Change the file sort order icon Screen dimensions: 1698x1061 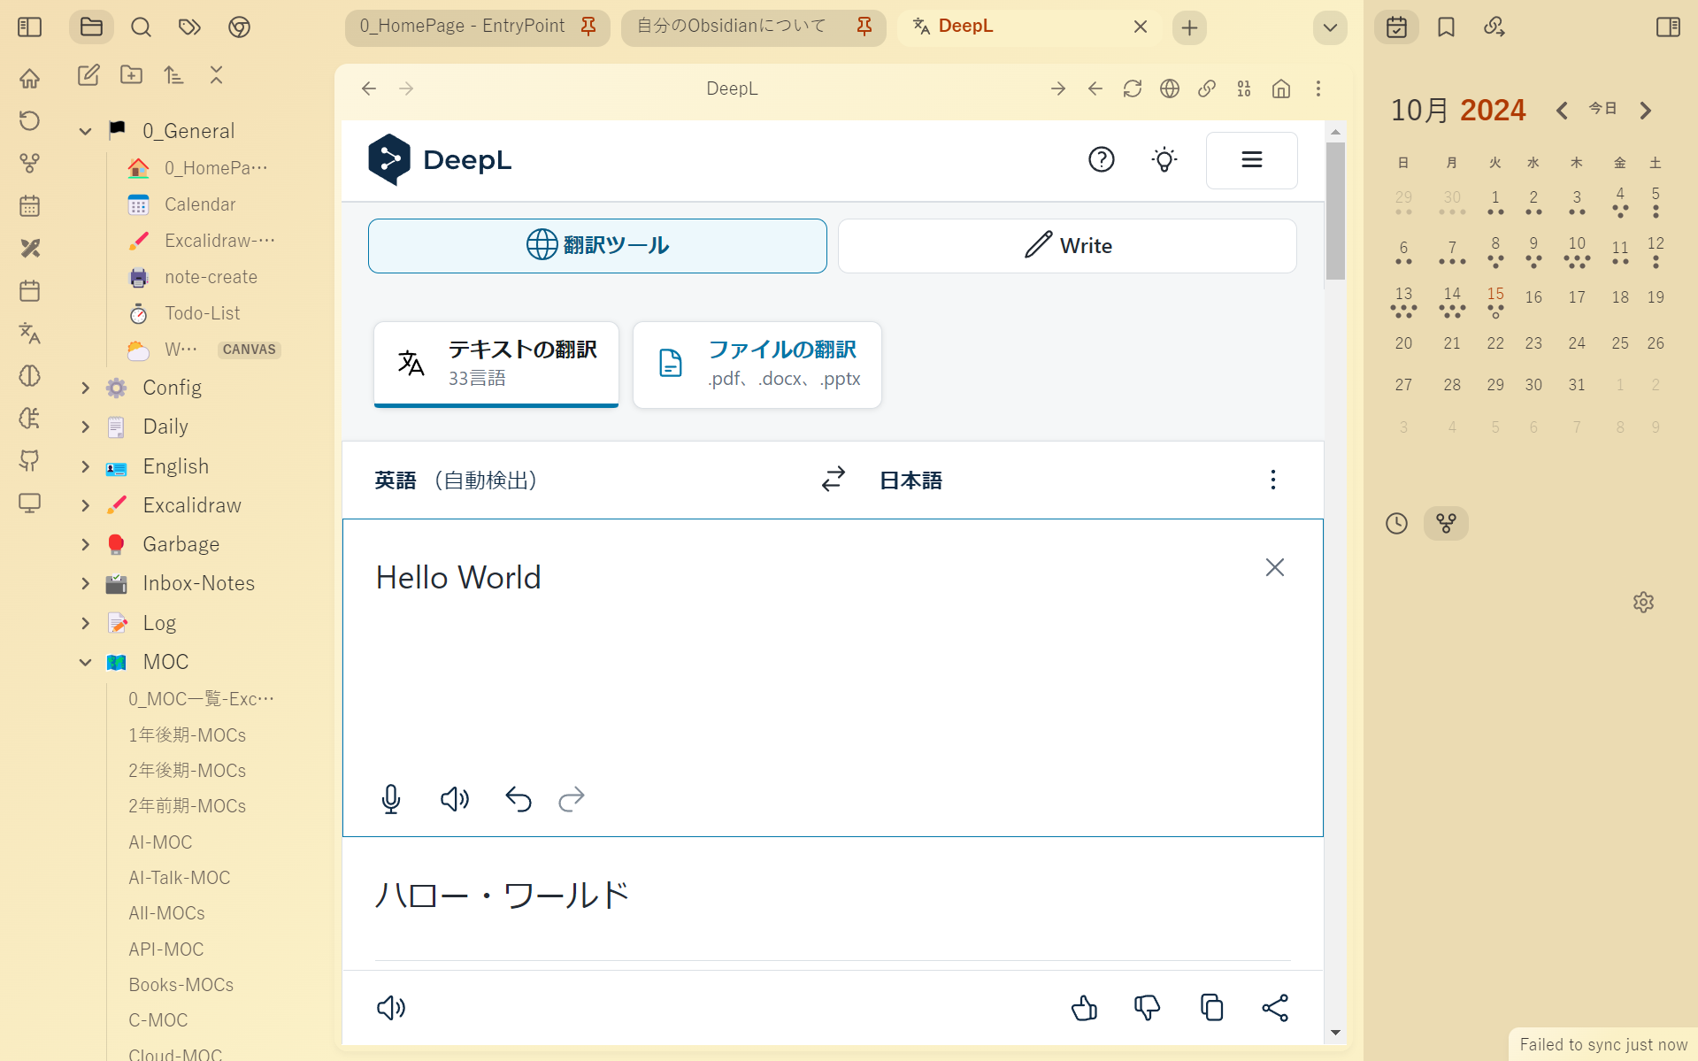point(173,75)
